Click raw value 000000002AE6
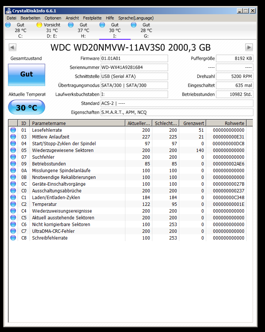The height and width of the screenshot is (332, 265). (229, 164)
